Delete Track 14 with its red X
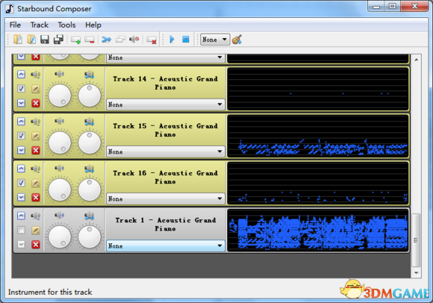433x303 pixels. (x=36, y=103)
